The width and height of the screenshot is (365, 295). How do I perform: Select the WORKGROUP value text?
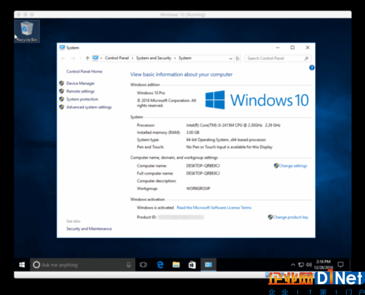click(198, 189)
